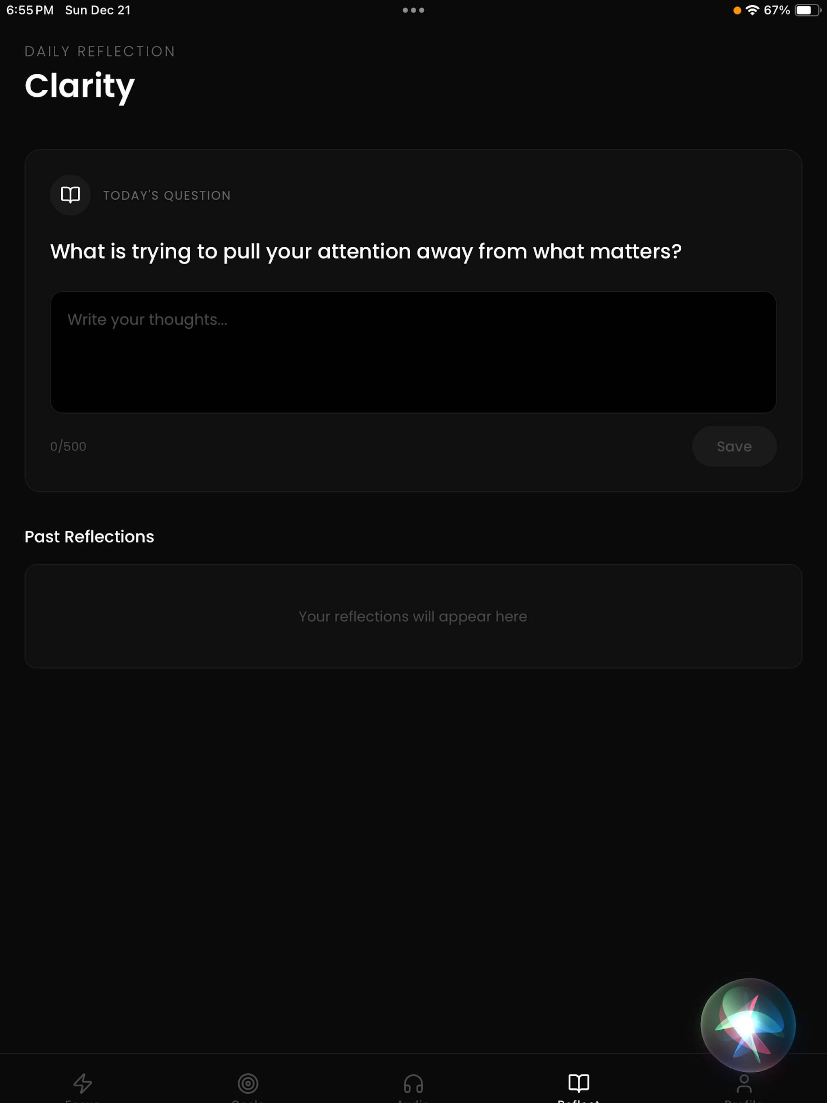Save the reflection with the Save button
827x1103 pixels.
click(734, 446)
